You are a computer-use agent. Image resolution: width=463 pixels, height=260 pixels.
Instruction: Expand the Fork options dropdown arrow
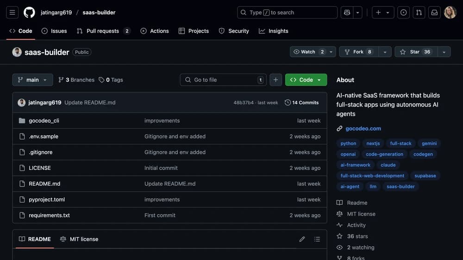[x=385, y=52]
